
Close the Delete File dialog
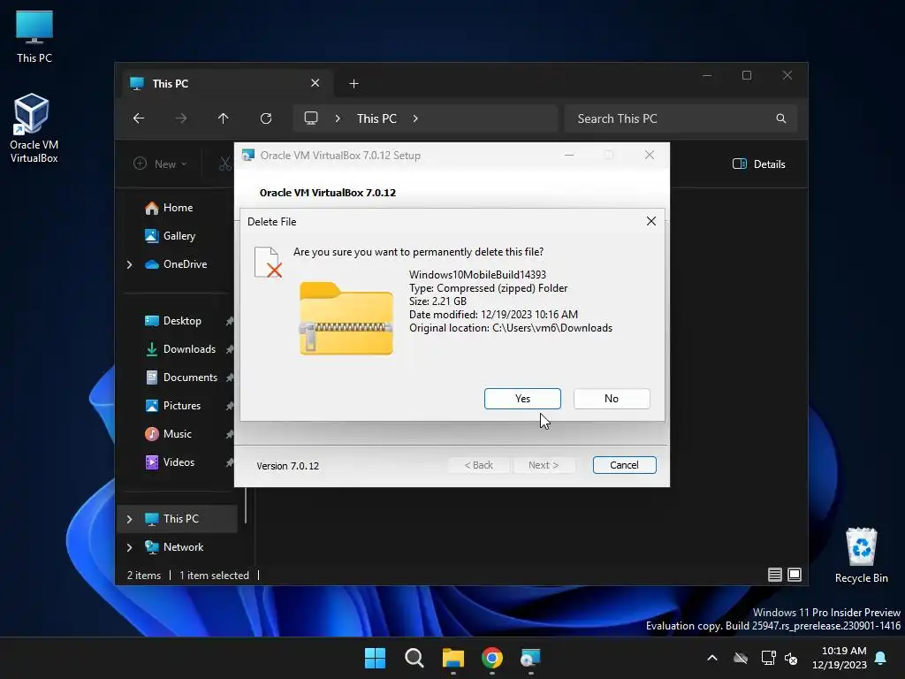tap(651, 221)
